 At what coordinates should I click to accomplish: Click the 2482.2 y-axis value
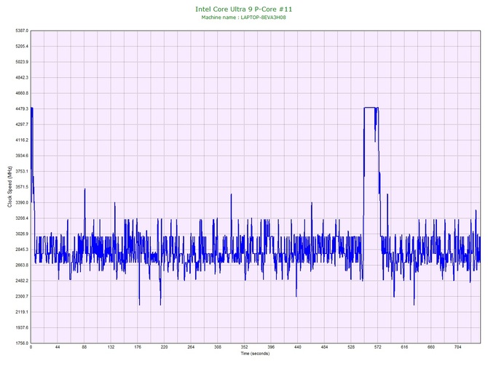[22, 280]
